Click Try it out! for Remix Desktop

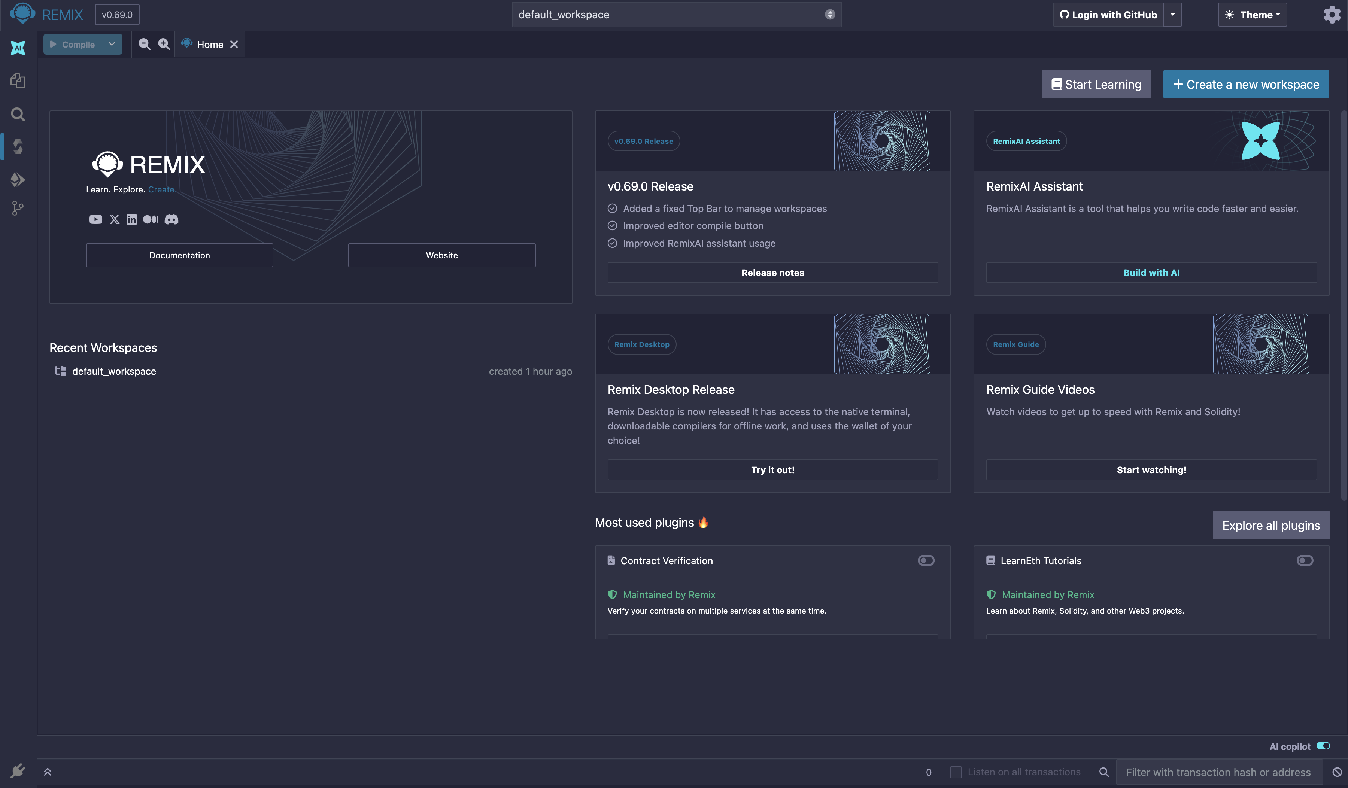772,469
